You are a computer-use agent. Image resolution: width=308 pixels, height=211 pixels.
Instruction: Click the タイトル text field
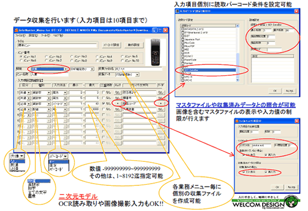57,45
